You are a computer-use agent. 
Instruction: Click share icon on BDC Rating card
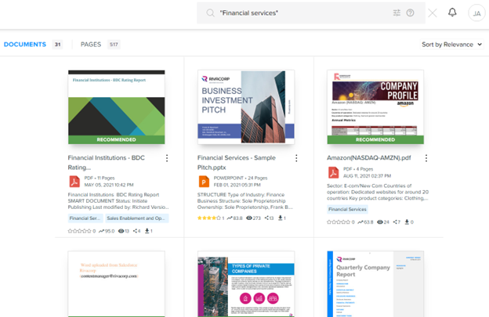[136, 231]
